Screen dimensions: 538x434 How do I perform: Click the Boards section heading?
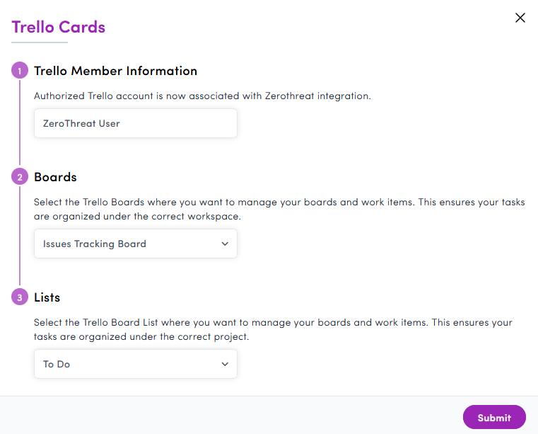coord(55,177)
